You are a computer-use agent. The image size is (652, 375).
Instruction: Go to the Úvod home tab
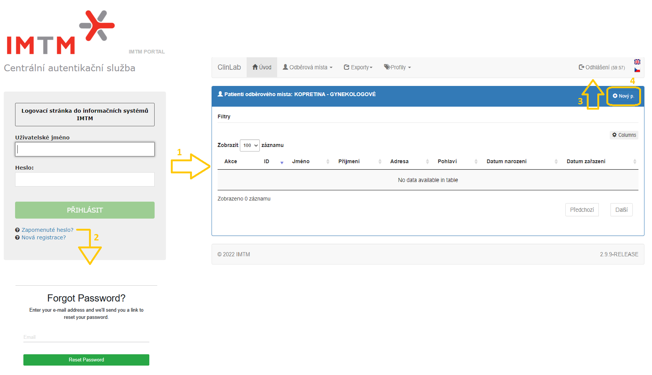coord(262,67)
